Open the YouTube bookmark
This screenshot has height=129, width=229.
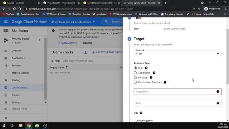pos(8,14)
